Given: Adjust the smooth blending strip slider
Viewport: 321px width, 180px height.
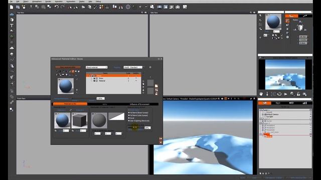Looking at the screenshot, I should [135, 127].
